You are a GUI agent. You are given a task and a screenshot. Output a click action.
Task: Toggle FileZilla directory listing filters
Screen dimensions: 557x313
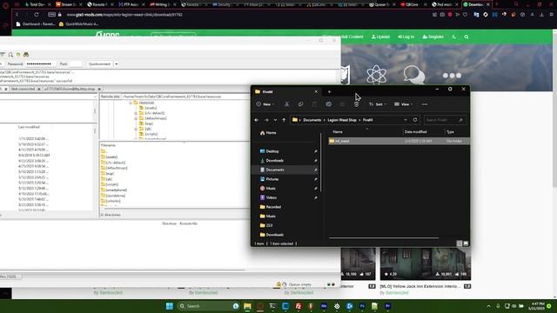click(3, 55)
